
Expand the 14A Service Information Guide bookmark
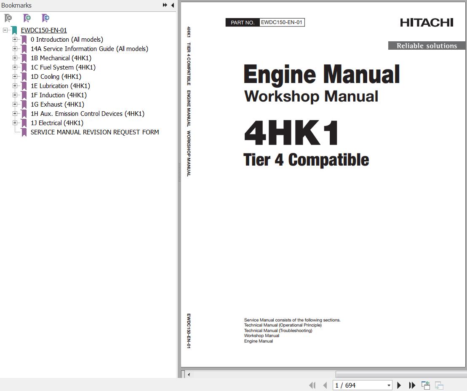[15, 48]
